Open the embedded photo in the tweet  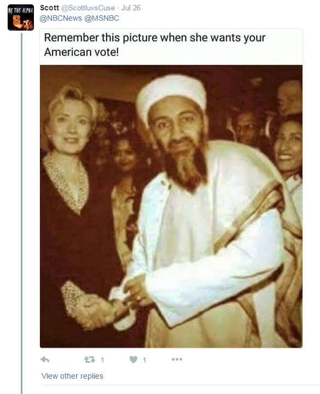tap(171, 207)
